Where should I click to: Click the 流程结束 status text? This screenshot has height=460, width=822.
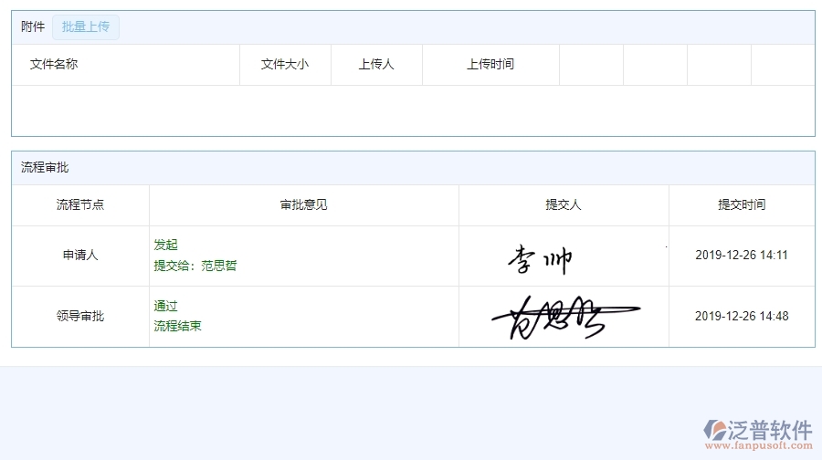tap(178, 326)
